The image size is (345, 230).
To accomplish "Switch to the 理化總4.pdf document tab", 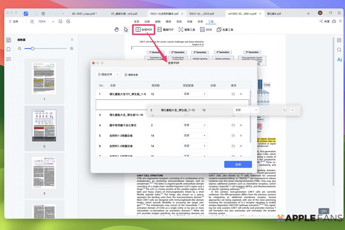I will (x=274, y=14).
